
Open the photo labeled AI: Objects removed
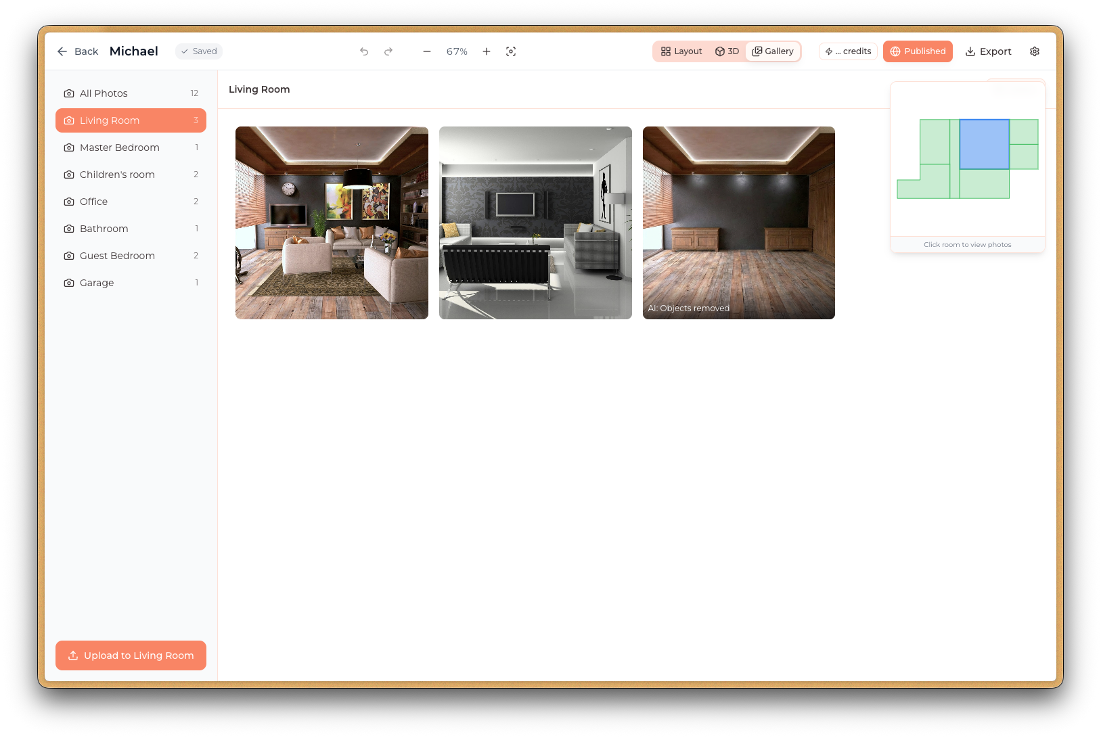click(x=738, y=223)
